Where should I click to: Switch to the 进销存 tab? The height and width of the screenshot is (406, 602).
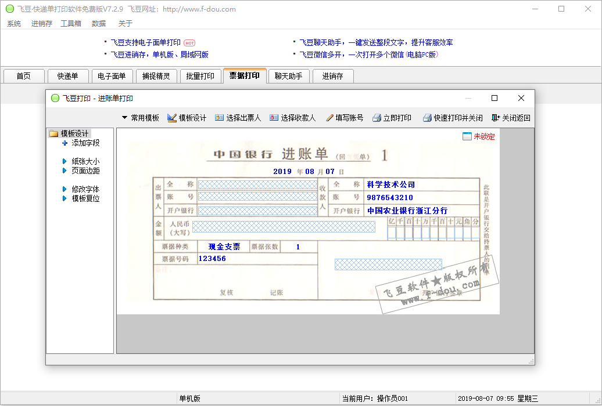[333, 76]
